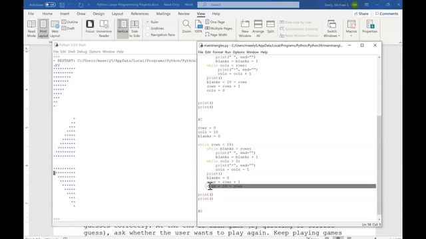Click the Macros icon

[351, 25]
